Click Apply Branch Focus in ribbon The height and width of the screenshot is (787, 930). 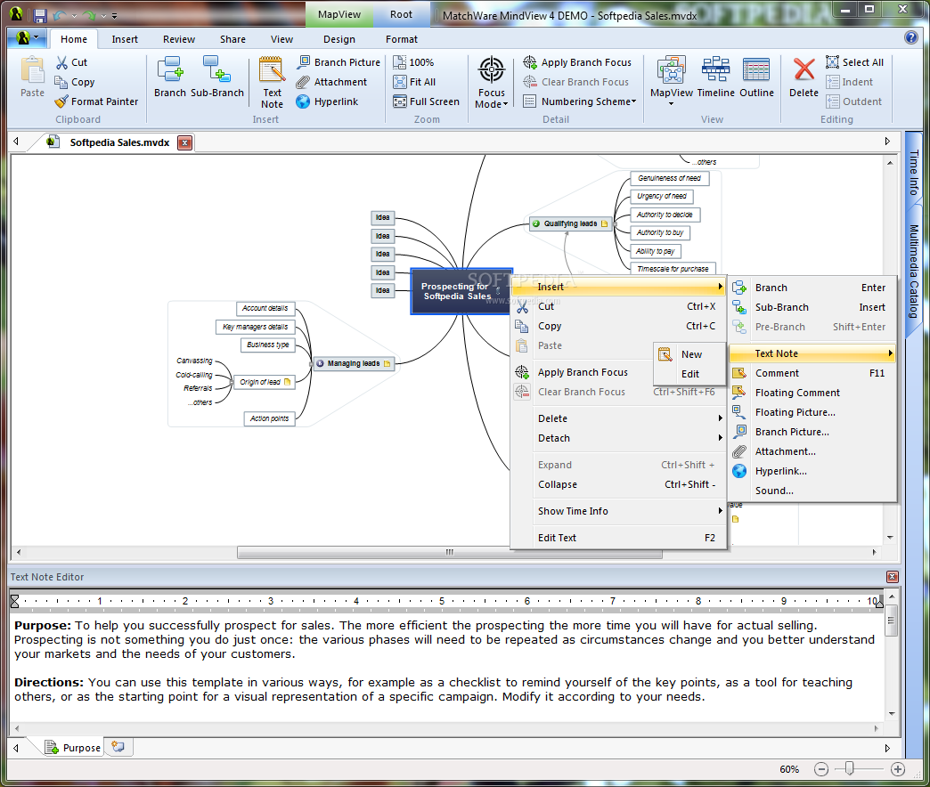tap(578, 62)
